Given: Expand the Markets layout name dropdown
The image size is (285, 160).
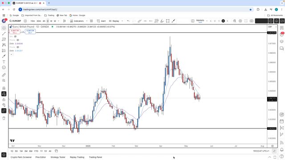Looking at the screenshot, I should (207, 21).
